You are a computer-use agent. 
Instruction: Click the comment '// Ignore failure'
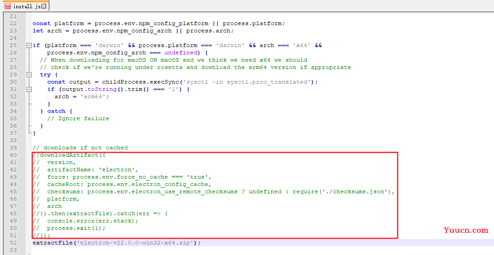point(78,118)
